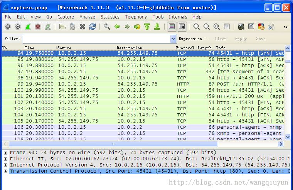Go back in packet history arrow
This screenshot has width=293, height=190.
coord(117,27)
